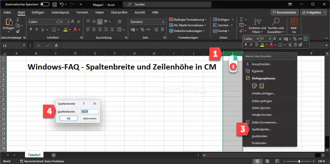Click the Kommentare button

pyautogui.click(x=285, y=13)
